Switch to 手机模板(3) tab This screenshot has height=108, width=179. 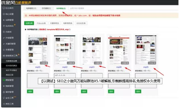[46, 8]
